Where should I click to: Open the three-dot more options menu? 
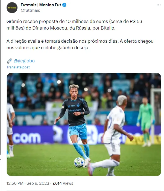click(159, 5)
